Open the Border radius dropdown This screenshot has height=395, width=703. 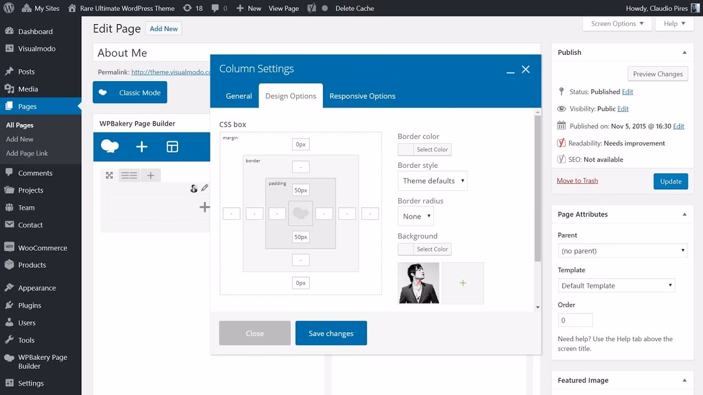pyautogui.click(x=415, y=216)
